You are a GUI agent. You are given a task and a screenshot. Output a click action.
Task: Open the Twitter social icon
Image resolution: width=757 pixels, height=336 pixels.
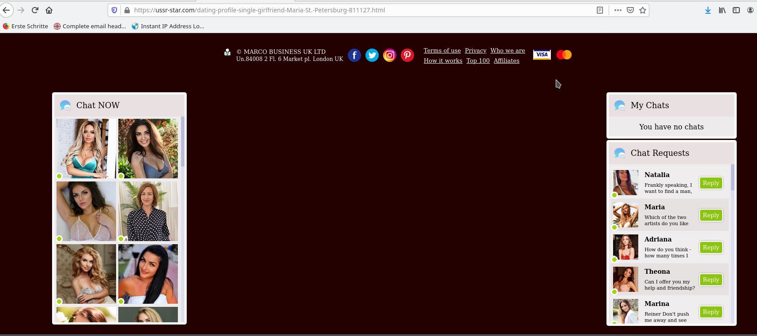[x=372, y=55]
